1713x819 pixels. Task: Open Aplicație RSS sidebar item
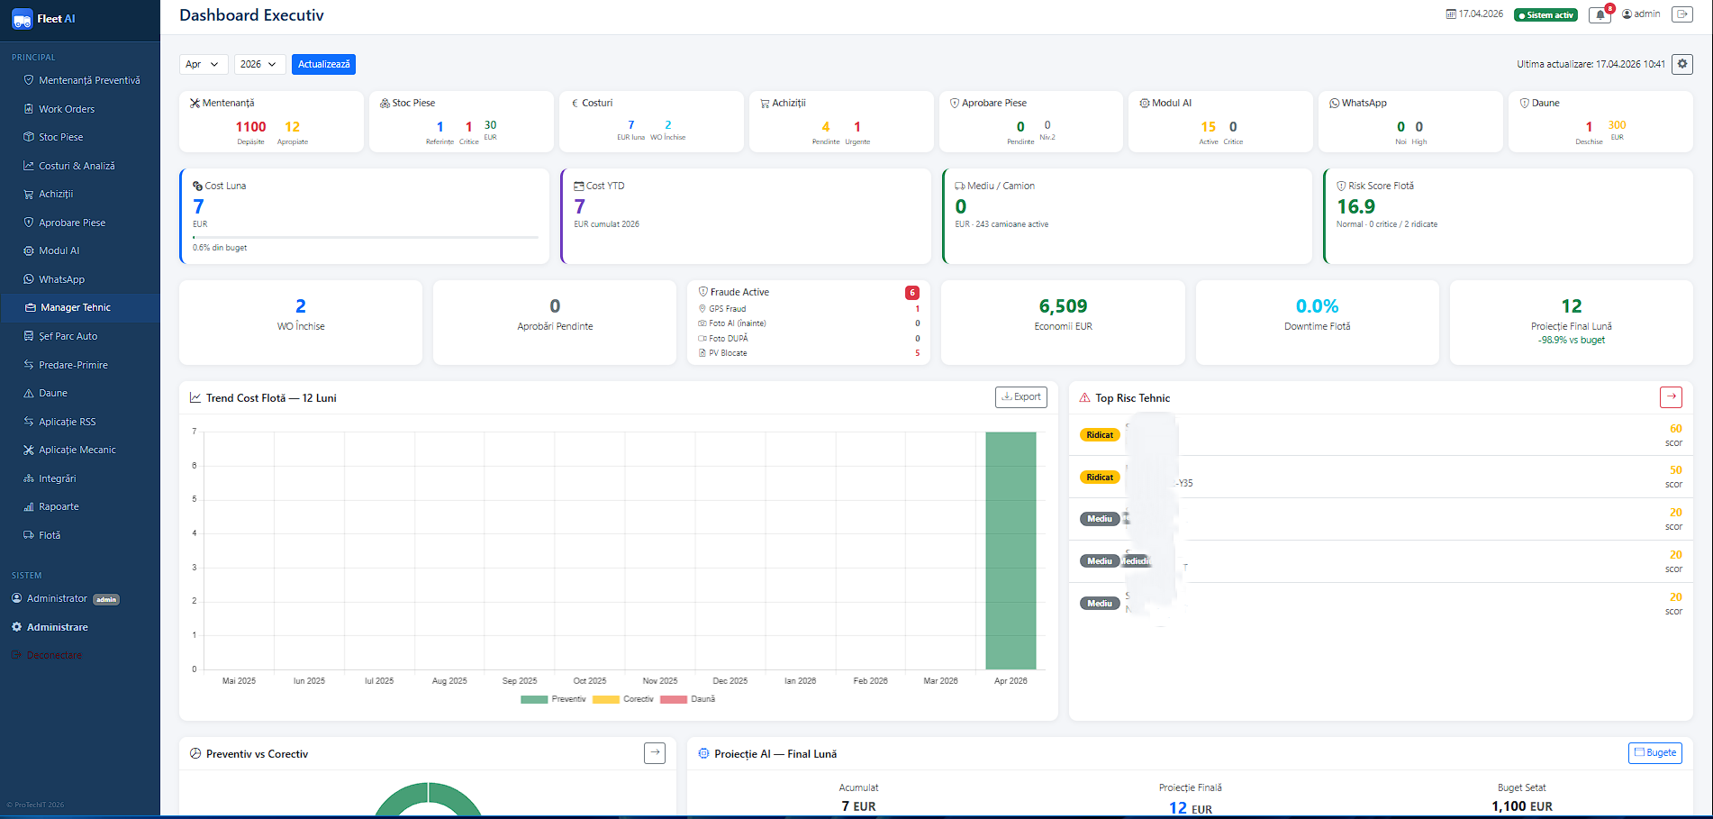tap(80, 422)
